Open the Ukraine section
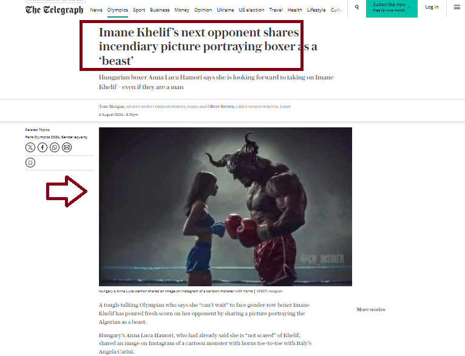465x356 pixels. 225,10
